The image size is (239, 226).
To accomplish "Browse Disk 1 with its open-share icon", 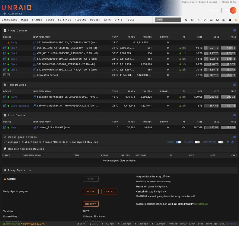I will pyautogui.click(x=5, y=48).
